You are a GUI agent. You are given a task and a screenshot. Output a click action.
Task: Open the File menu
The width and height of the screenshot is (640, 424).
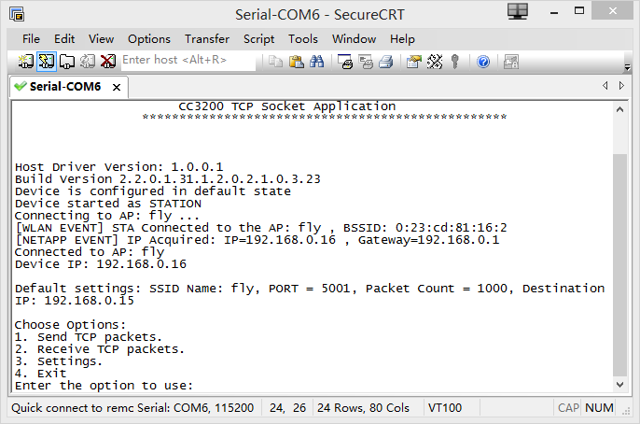[31, 38]
